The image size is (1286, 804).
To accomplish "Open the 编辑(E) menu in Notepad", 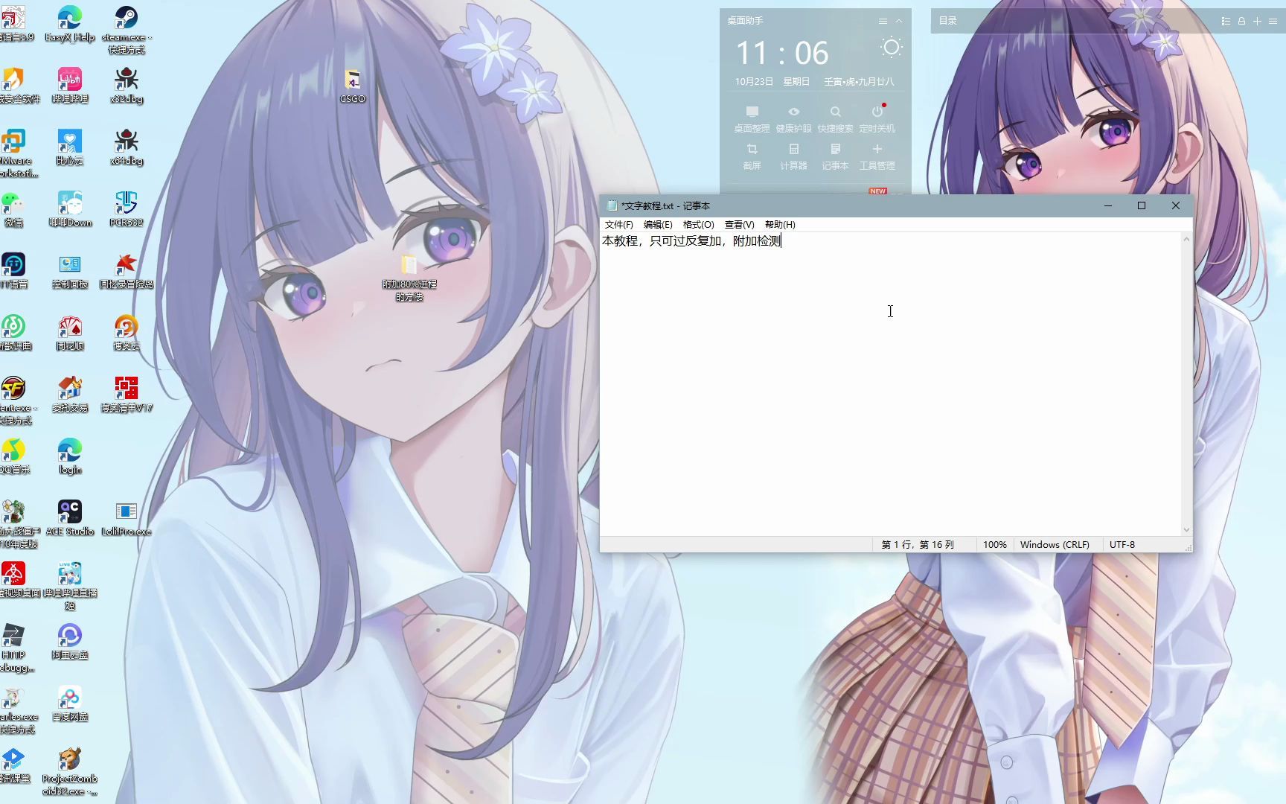I will coord(658,224).
